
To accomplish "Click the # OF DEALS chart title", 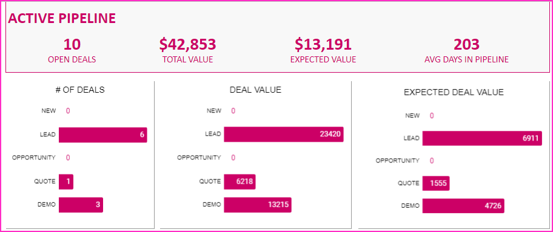I will pyautogui.click(x=80, y=90).
